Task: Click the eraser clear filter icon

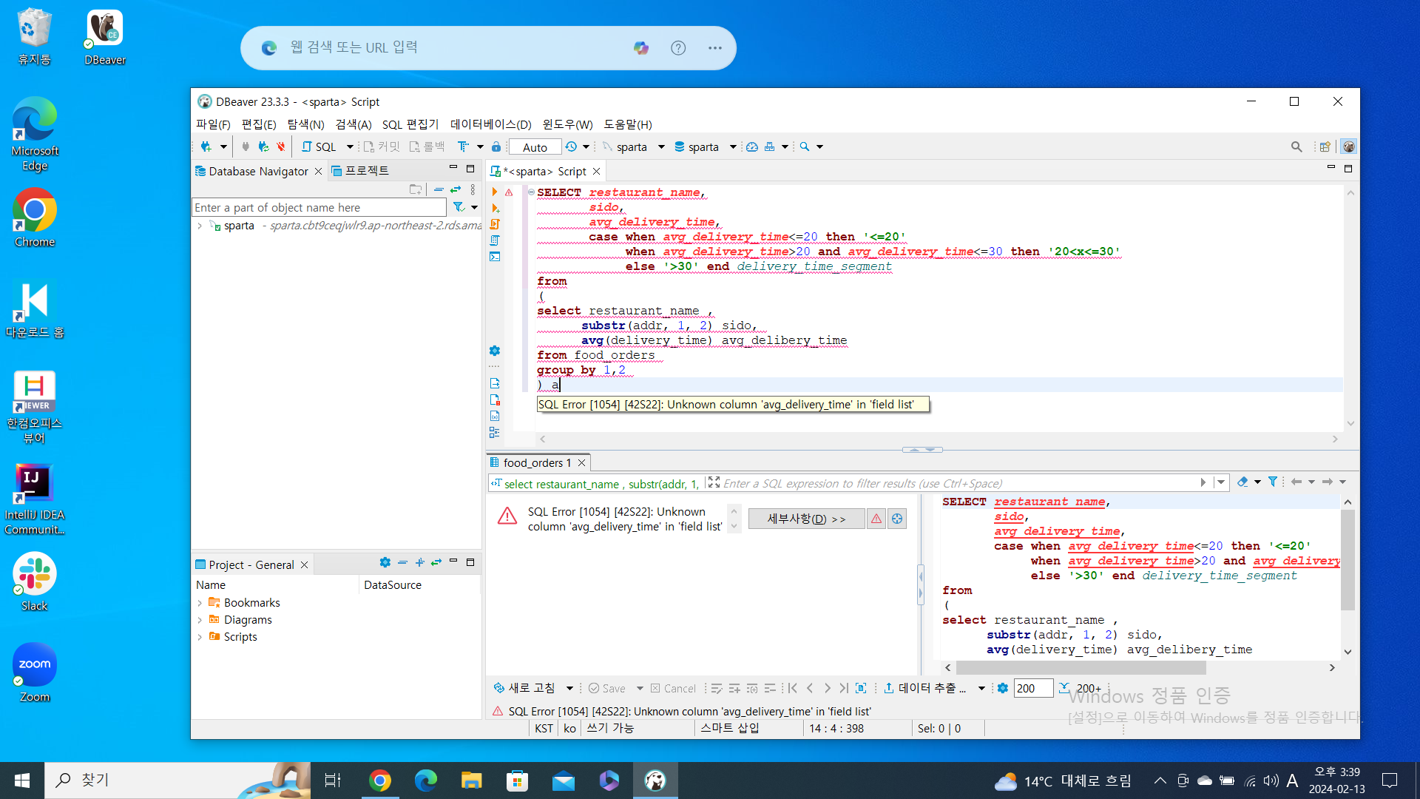Action: pyautogui.click(x=1242, y=482)
